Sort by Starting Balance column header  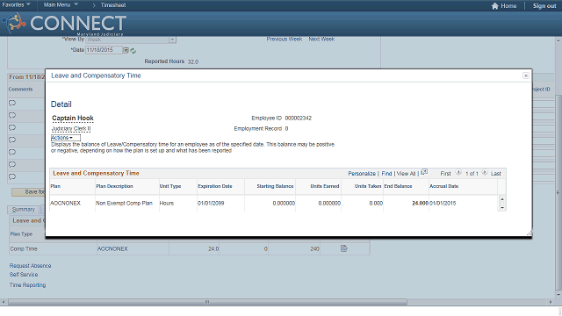(275, 186)
